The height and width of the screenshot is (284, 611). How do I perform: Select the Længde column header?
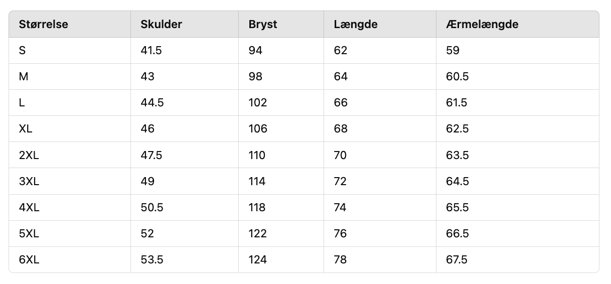[x=356, y=25]
